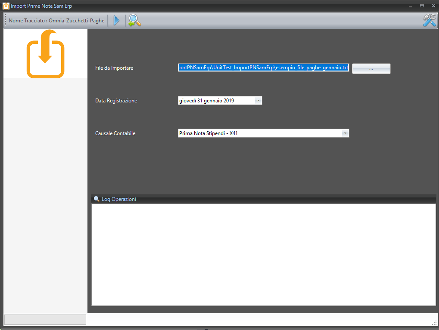Click the Log Operazioni magnifier icon
The width and height of the screenshot is (439, 330).
[97, 199]
